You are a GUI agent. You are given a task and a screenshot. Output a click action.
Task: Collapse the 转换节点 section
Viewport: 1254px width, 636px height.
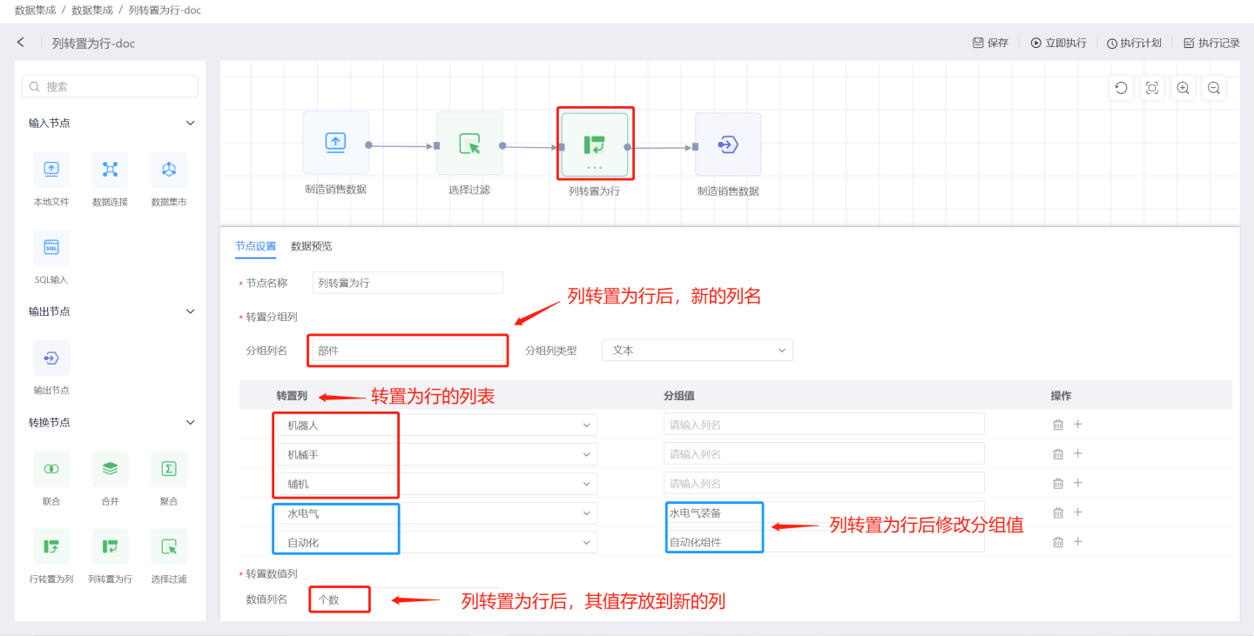pos(191,423)
